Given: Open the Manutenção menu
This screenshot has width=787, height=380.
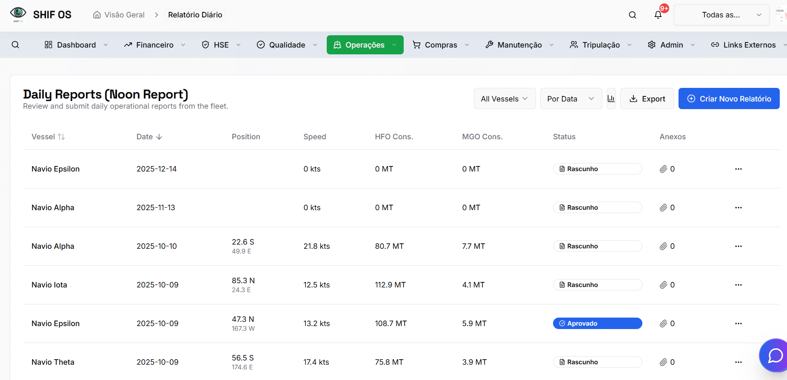Looking at the screenshot, I should click(x=519, y=45).
